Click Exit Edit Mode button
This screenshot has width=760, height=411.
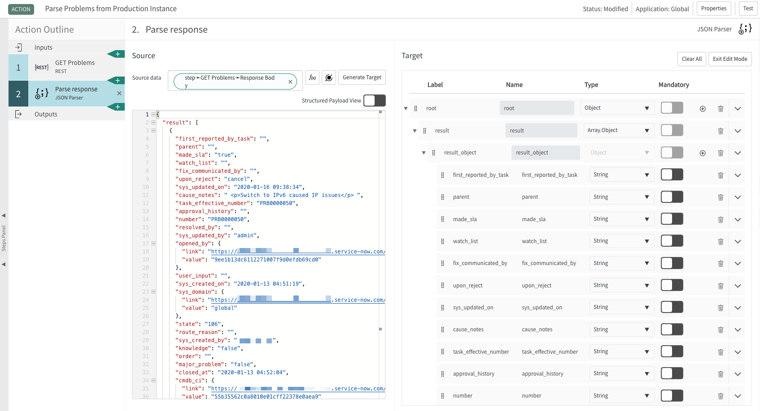[x=730, y=59]
